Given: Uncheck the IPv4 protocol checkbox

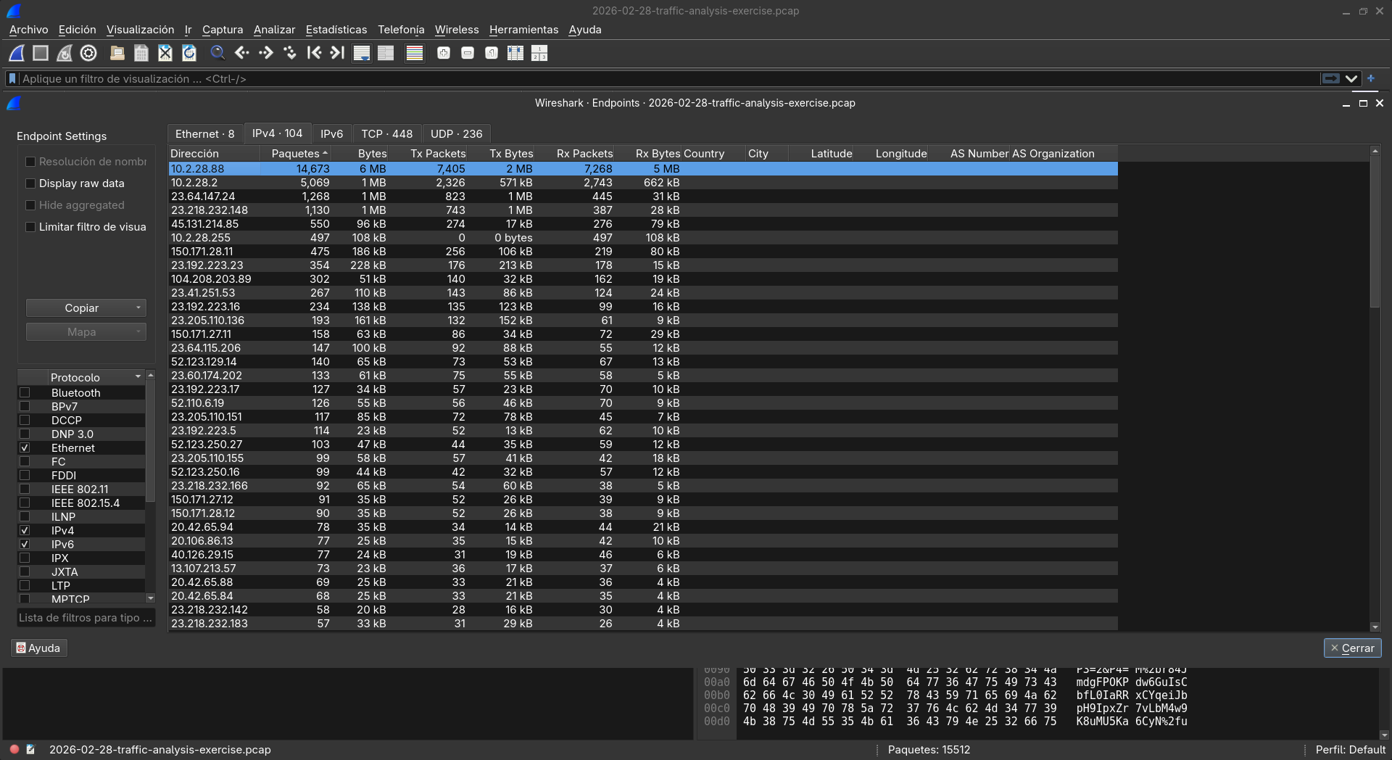Looking at the screenshot, I should coord(25,530).
